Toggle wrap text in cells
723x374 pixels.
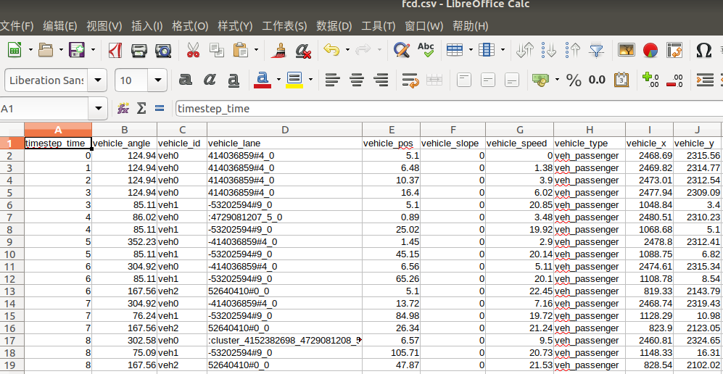click(410, 80)
